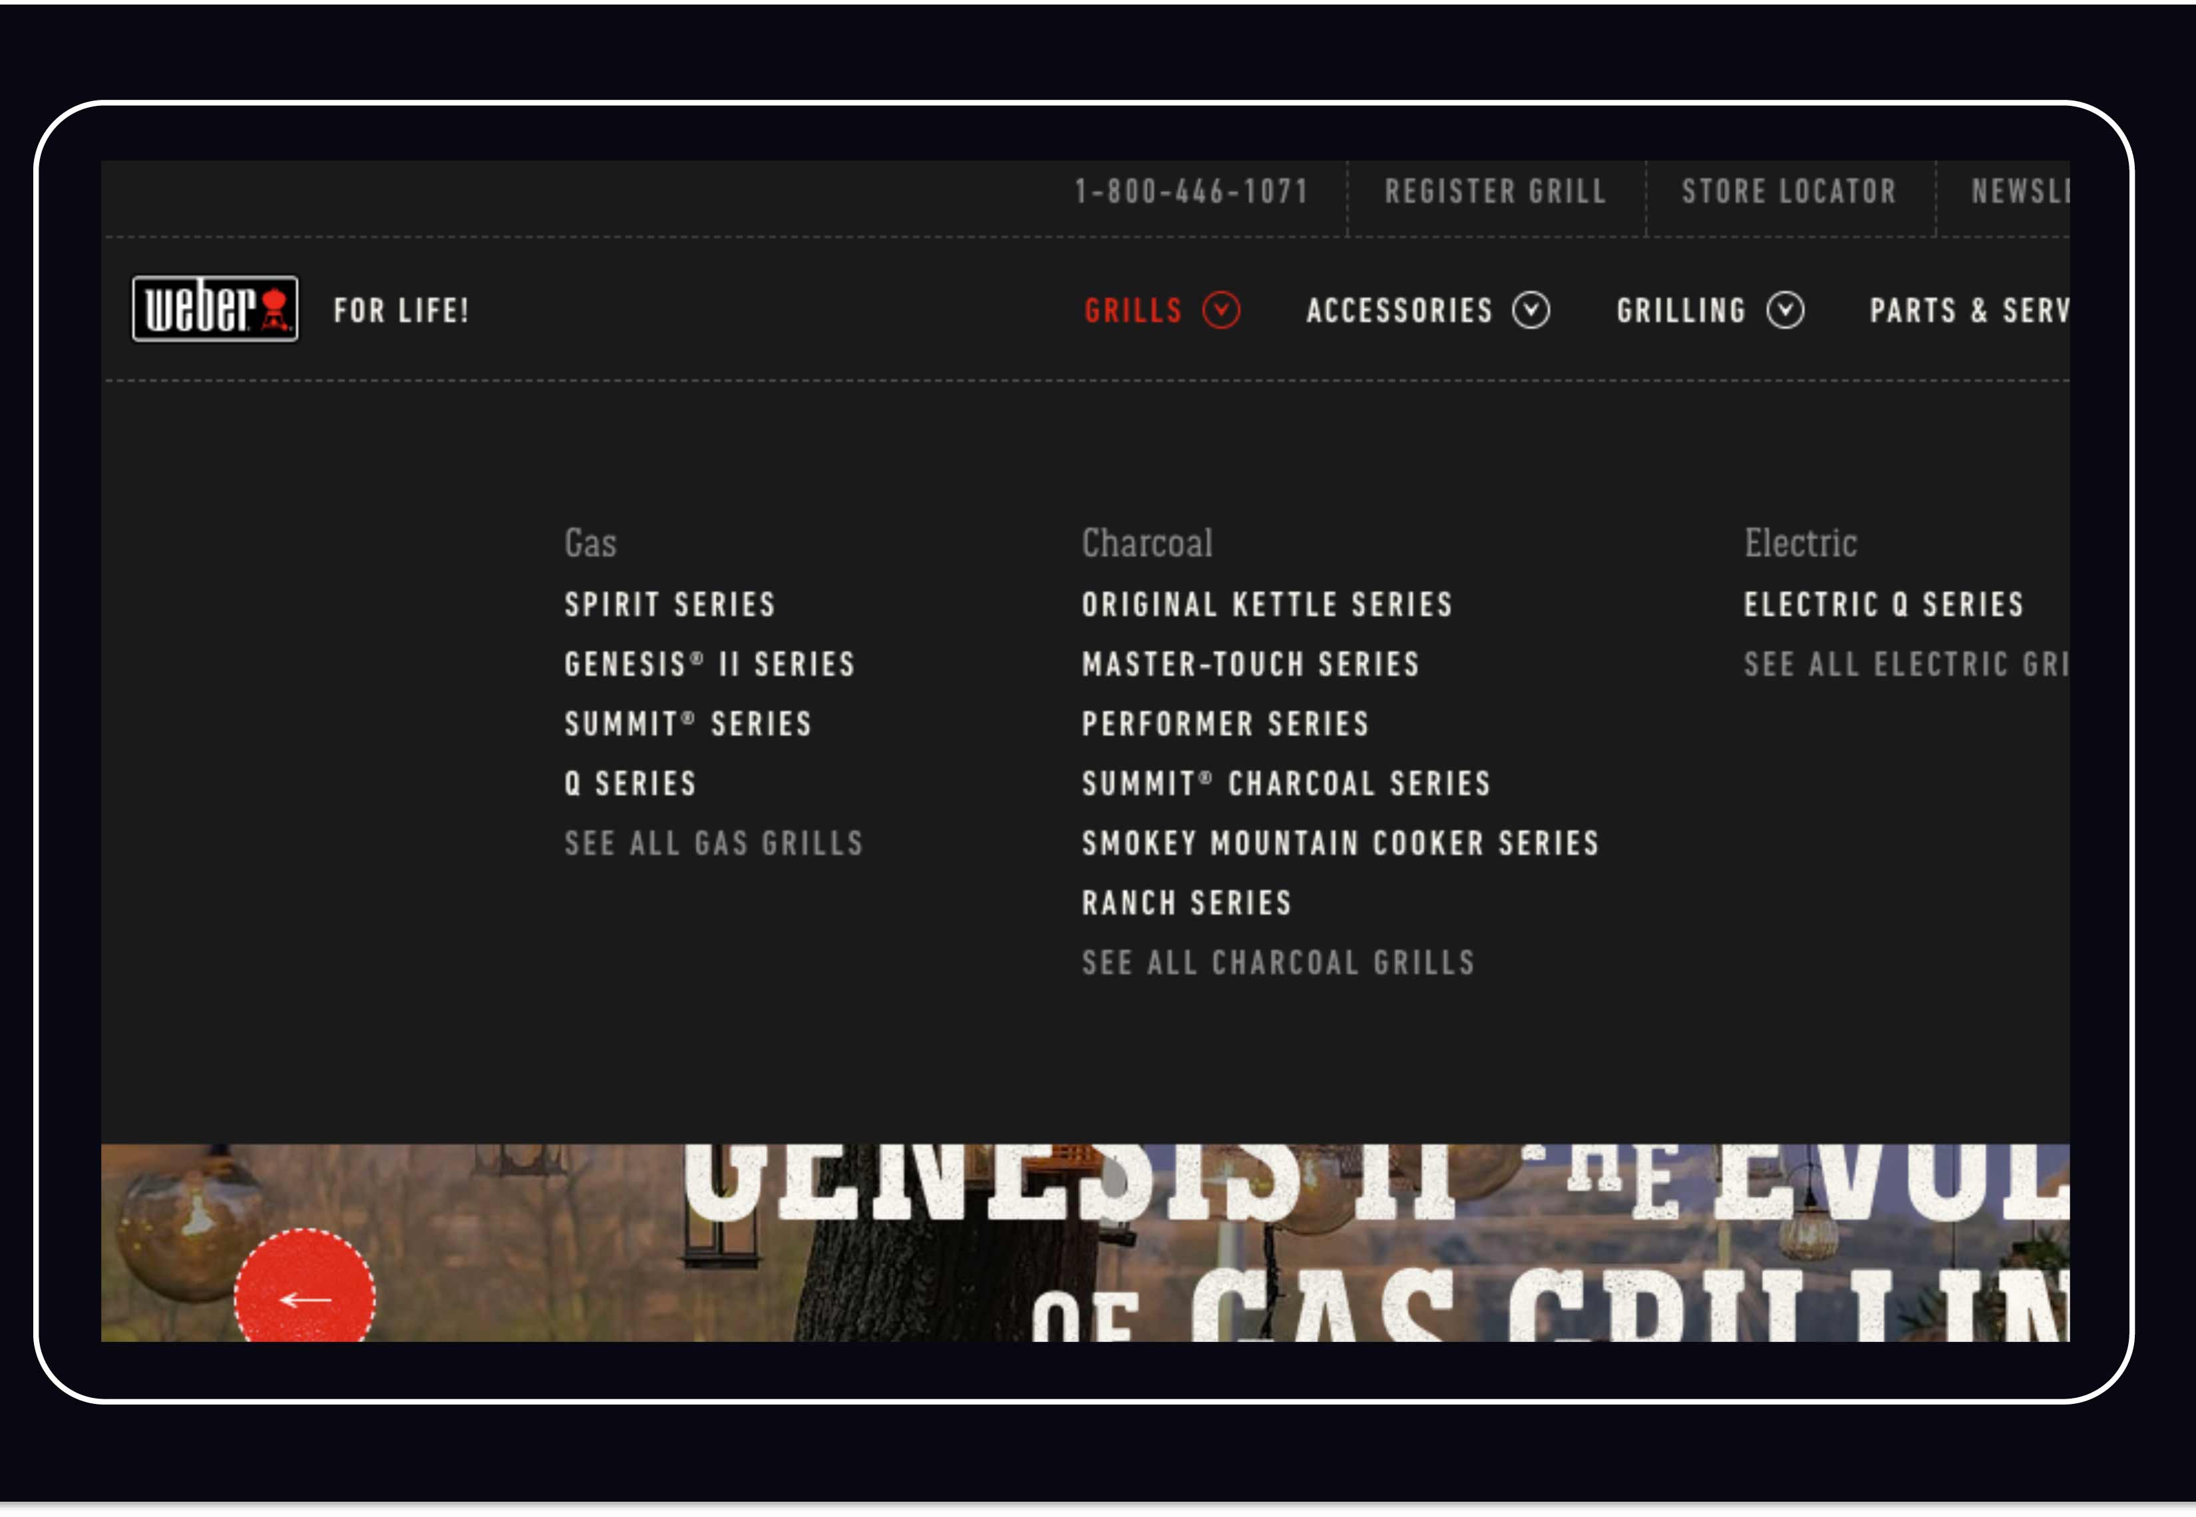The width and height of the screenshot is (2196, 1517).
Task: Select Performer Series
Action: coord(1226,725)
